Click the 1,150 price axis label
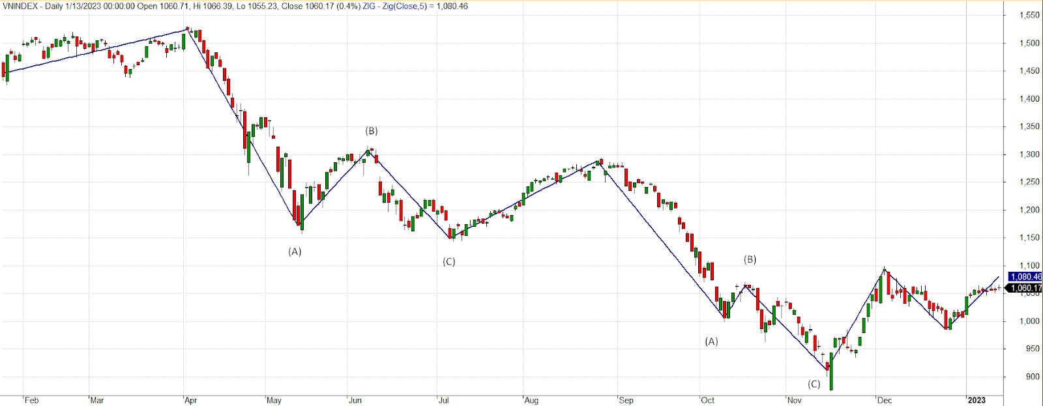Image resolution: width=1043 pixels, height=406 pixels. (x=1029, y=238)
